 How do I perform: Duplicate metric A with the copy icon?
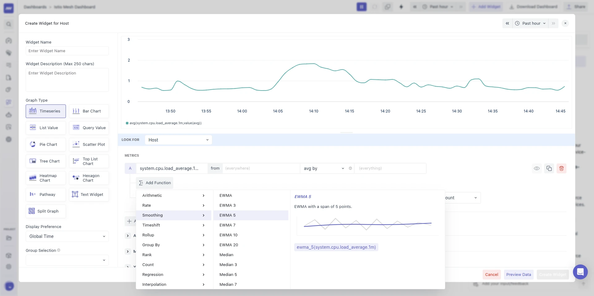(x=549, y=168)
